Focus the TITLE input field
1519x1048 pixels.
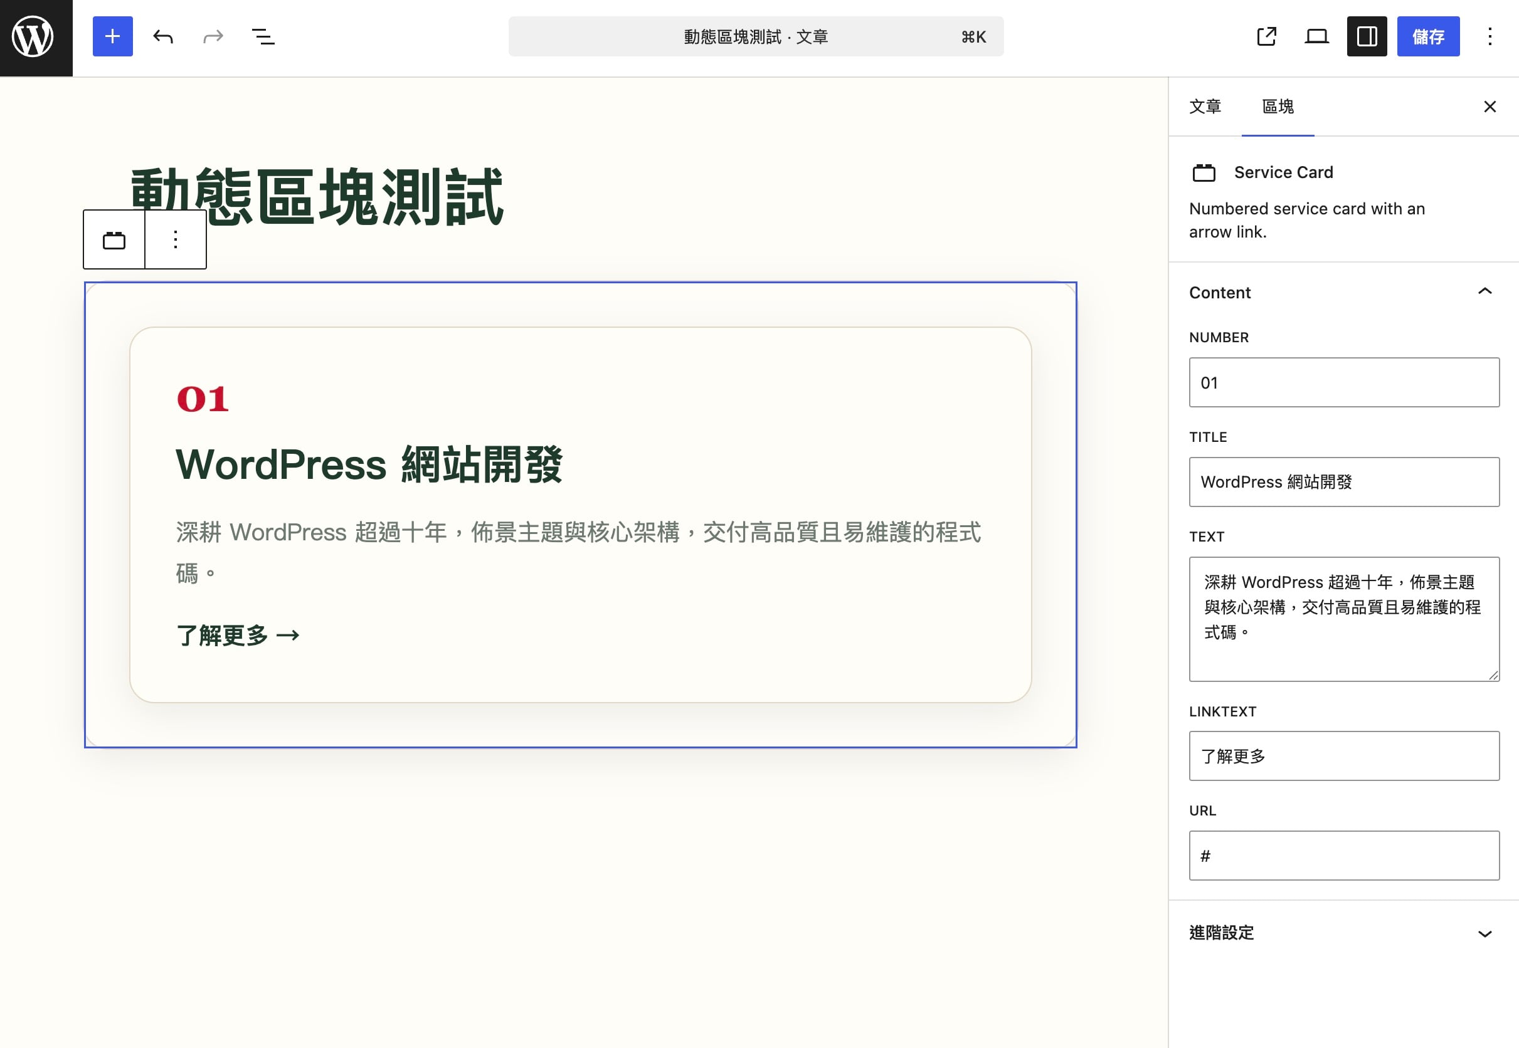(1344, 482)
